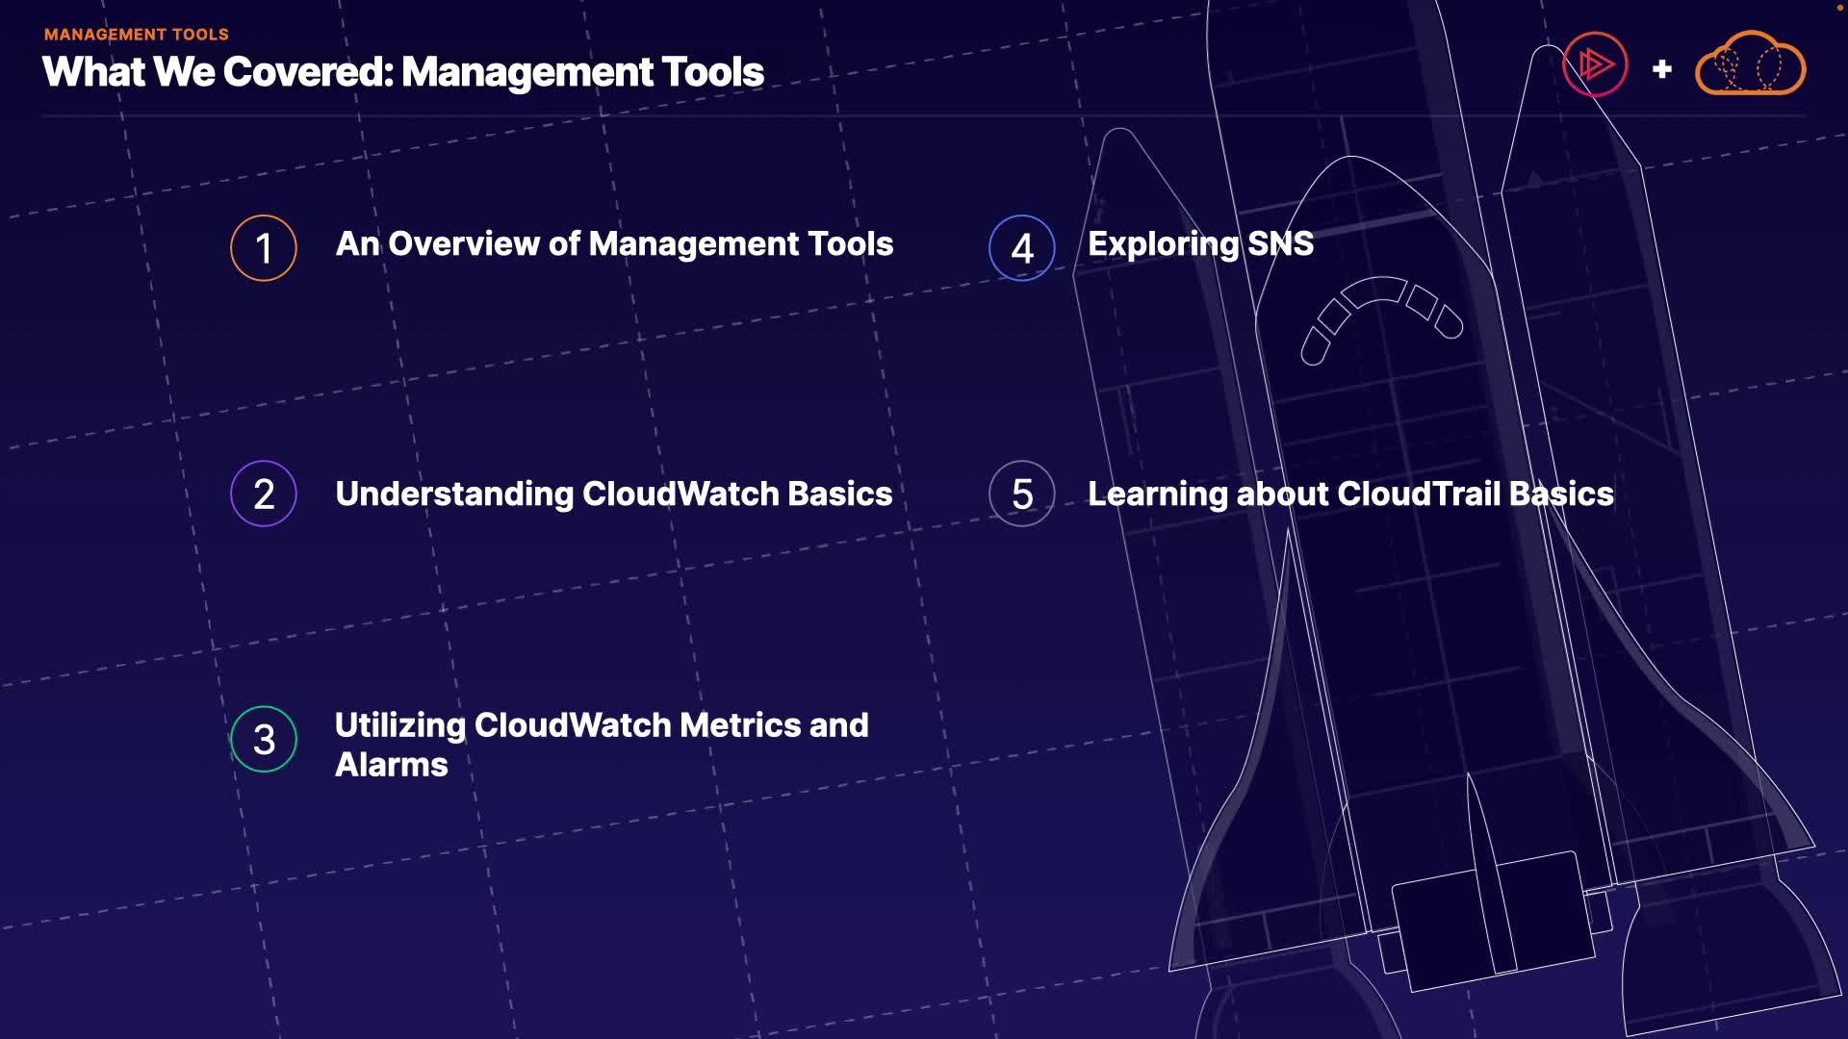Click the "Exploring SNS" topic
The image size is (1848, 1039).
(x=1199, y=244)
